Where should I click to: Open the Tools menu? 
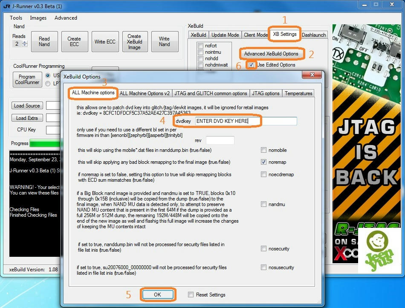tap(16, 18)
